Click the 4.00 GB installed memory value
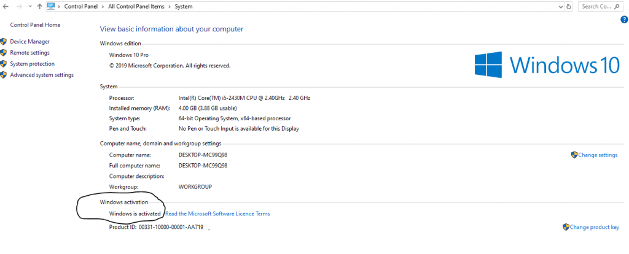Image resolution: width=629 pixels, height=254 pixels. [208, 108]
